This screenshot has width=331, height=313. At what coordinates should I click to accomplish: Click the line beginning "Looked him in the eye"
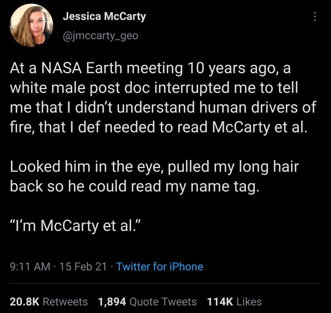point(152,167)
